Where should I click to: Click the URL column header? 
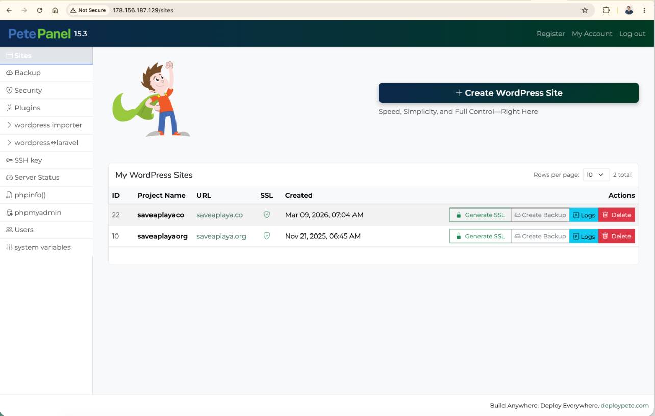click(x=204, y=195)
